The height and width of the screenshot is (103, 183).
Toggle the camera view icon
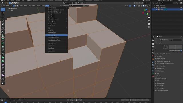[149, 24]
